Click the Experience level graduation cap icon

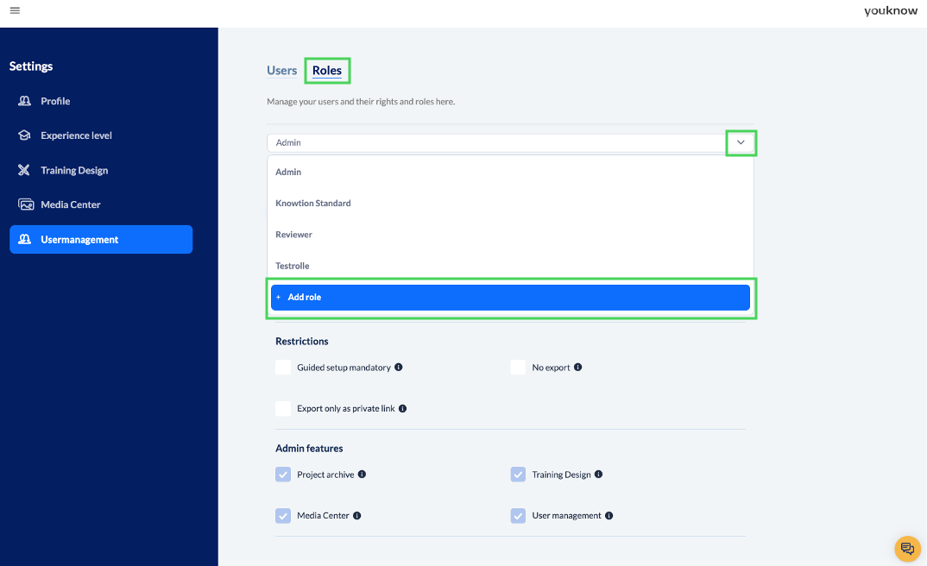pos(24,135)
